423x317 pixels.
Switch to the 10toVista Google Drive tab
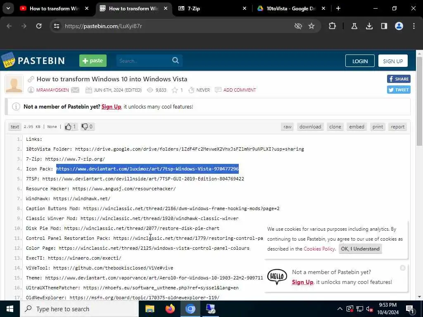click(x=291, y=9)
